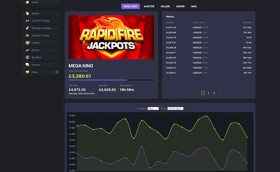Click the 1d 8h duration cell

(x=249, y=42)
